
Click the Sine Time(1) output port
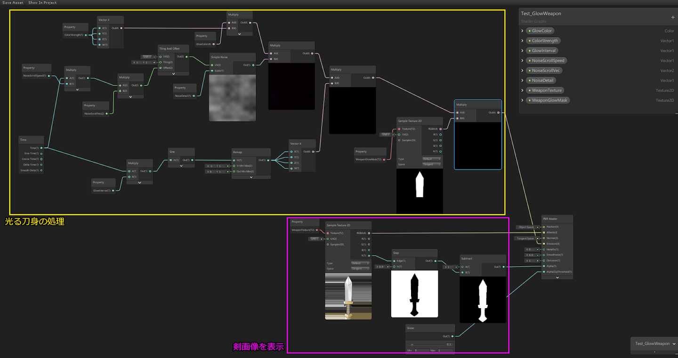point(41,153)
